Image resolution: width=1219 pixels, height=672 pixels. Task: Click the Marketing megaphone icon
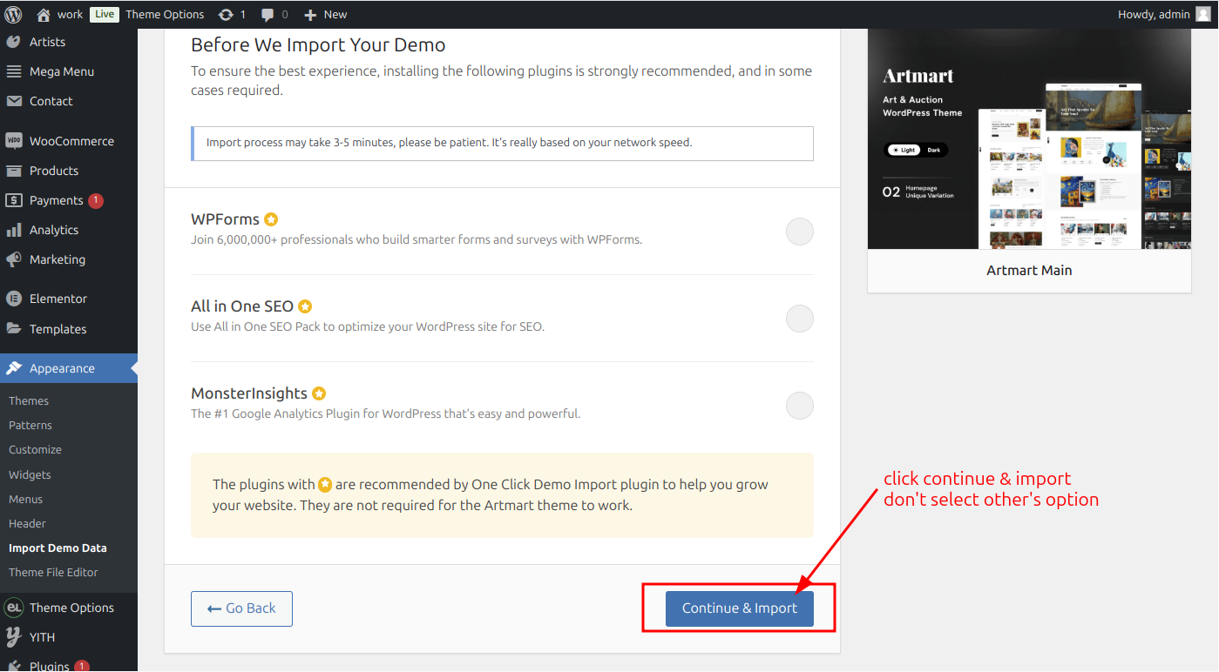(x=14, y=259)
